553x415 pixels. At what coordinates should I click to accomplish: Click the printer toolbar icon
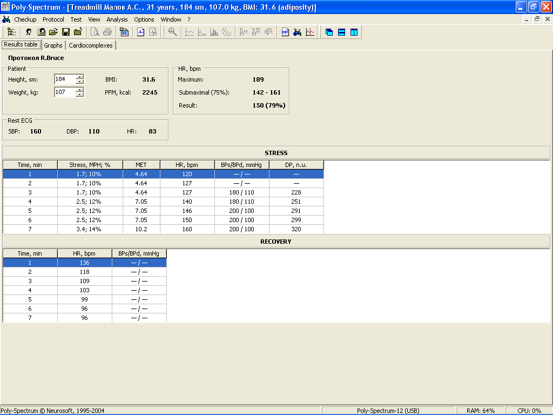click(x=107, y=32)
